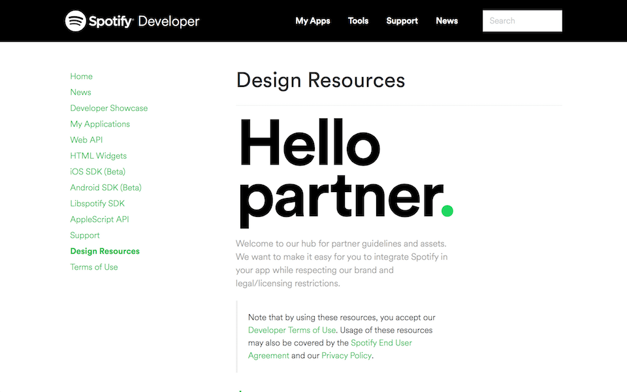View the Privacy Policy link
Image resolution: width=627 pixels, height=392 pixels.
pyautogui.click(x=346, y=355)
